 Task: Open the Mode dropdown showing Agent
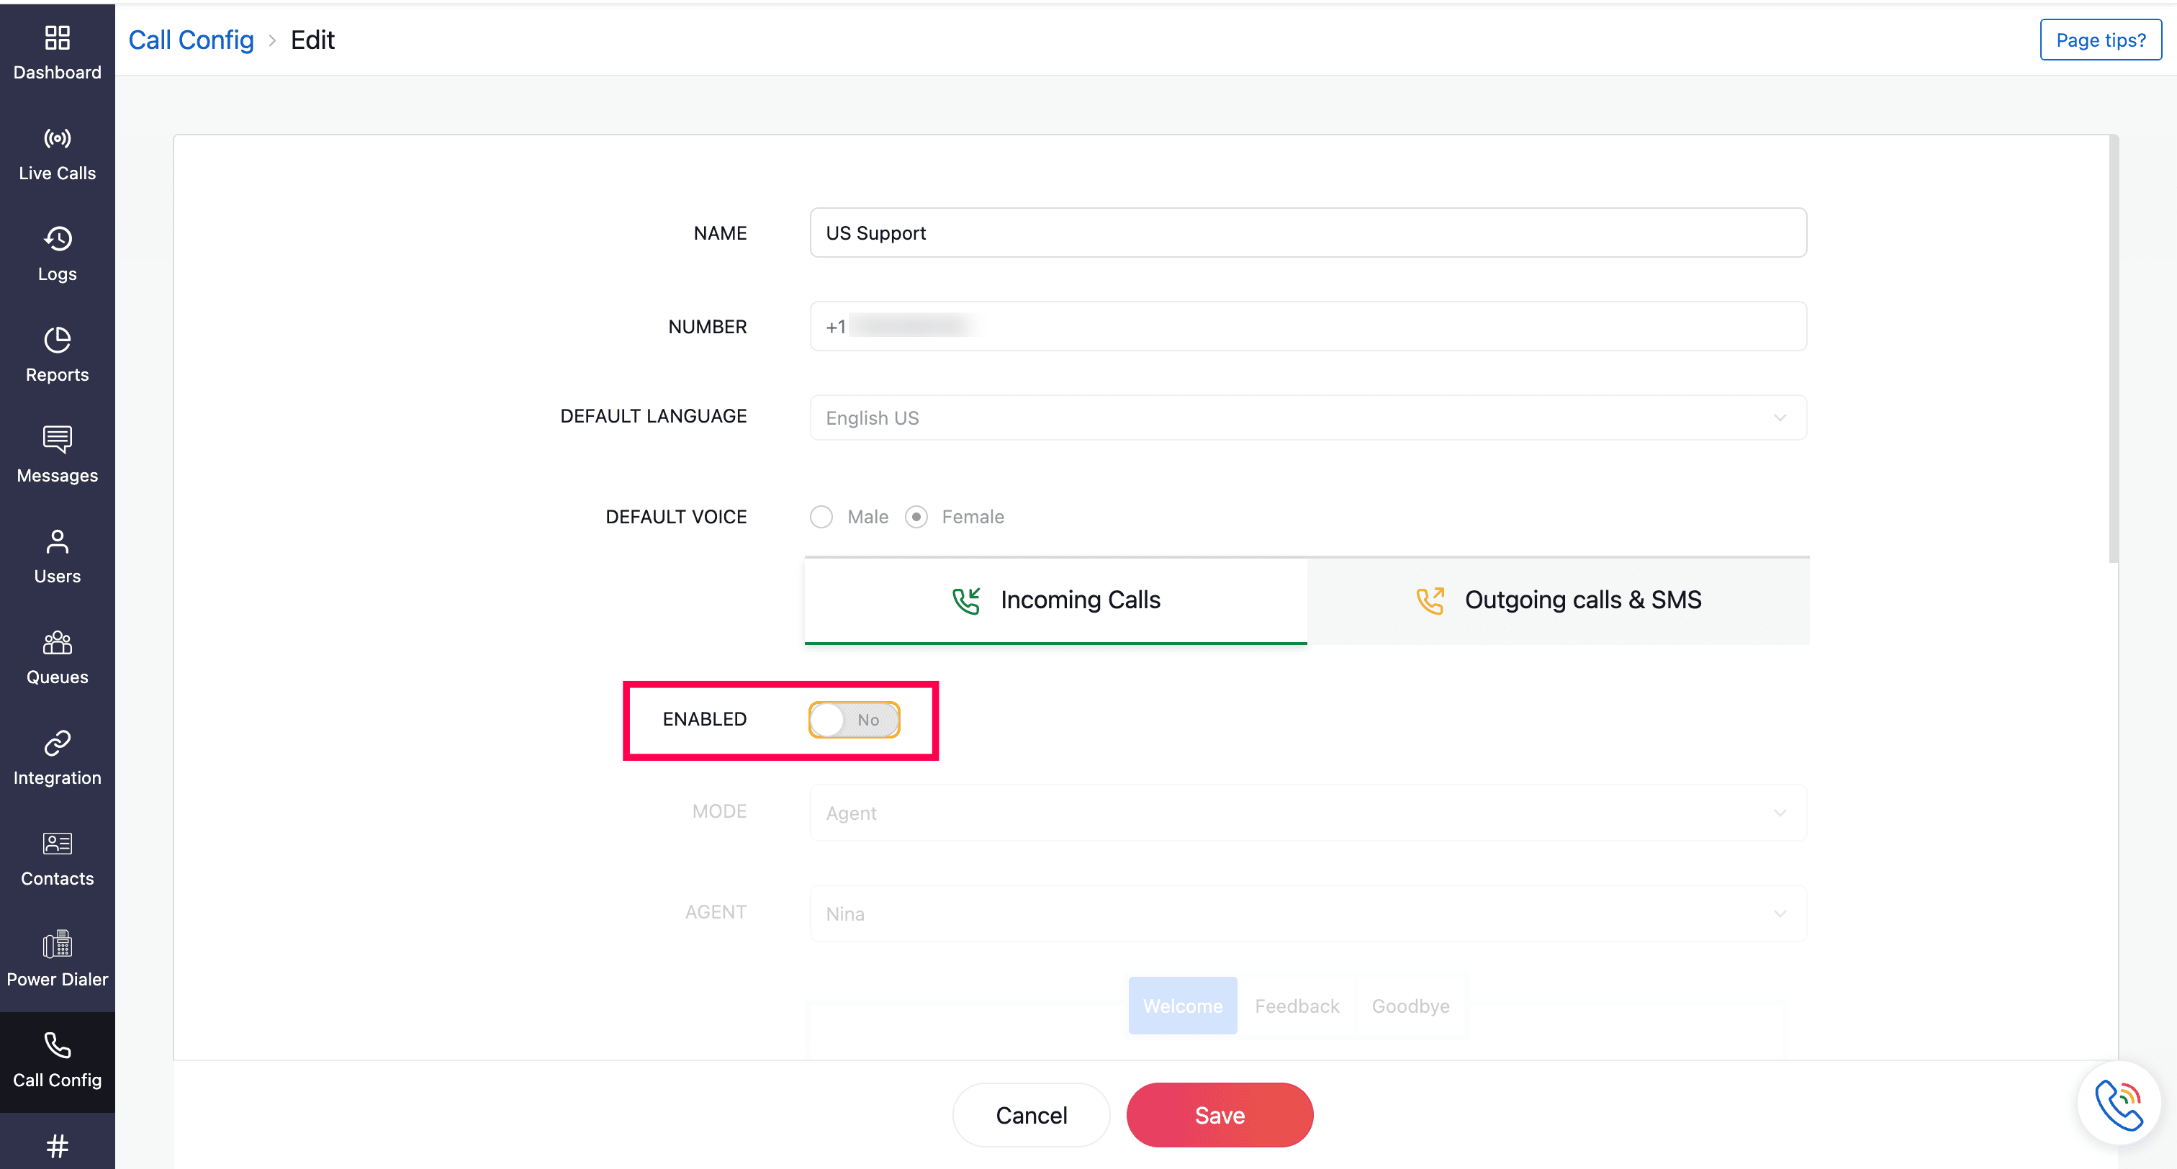coord(1307,812)
